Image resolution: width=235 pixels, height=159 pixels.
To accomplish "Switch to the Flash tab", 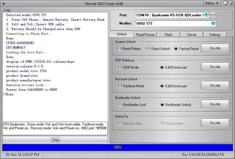I will 168,35.
